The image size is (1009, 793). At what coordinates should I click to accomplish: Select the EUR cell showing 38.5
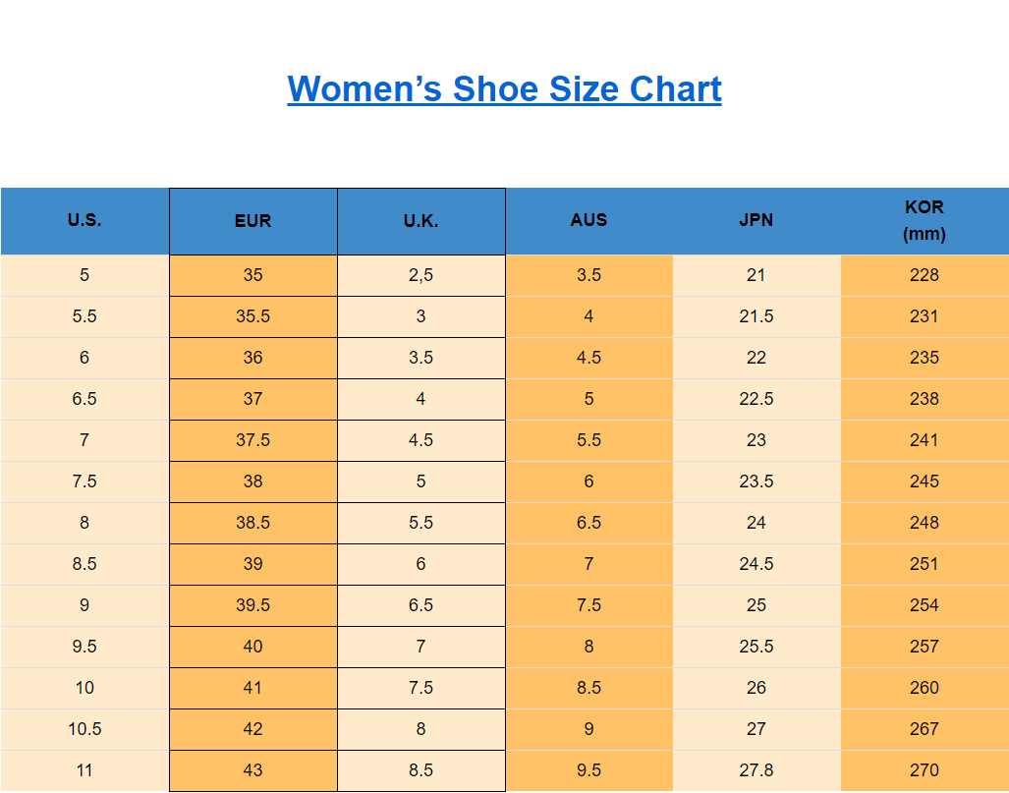[252, 523]
